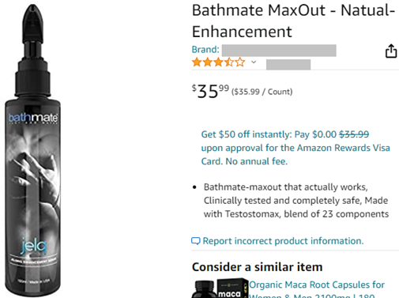Click the Report incorrect product information link
This screenshot has width=399, height=298.
pyautogui.click(x=283, y=241)
